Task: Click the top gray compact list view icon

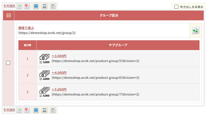Action: pyautogui.click(x=44, y=6)
